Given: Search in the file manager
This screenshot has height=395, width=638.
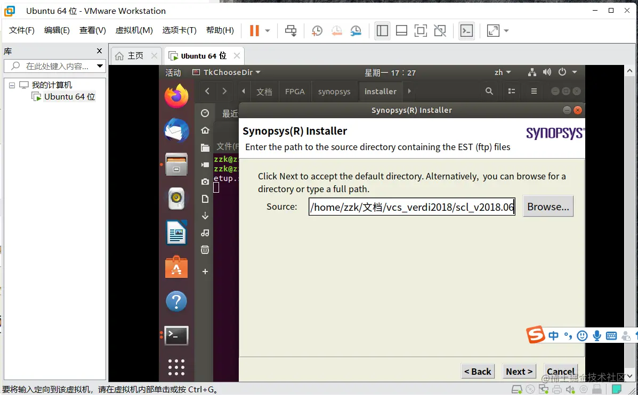Looking at the screenshot, I should pyautogui.click(x=489, y=91).
